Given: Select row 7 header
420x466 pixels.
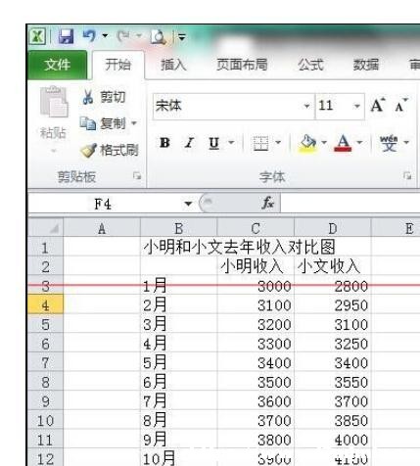Looking at the screenshot, I should pos(46,362).
